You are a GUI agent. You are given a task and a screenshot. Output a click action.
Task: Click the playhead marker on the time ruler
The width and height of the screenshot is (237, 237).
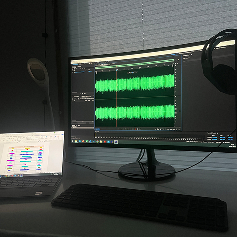click(117, 70)
